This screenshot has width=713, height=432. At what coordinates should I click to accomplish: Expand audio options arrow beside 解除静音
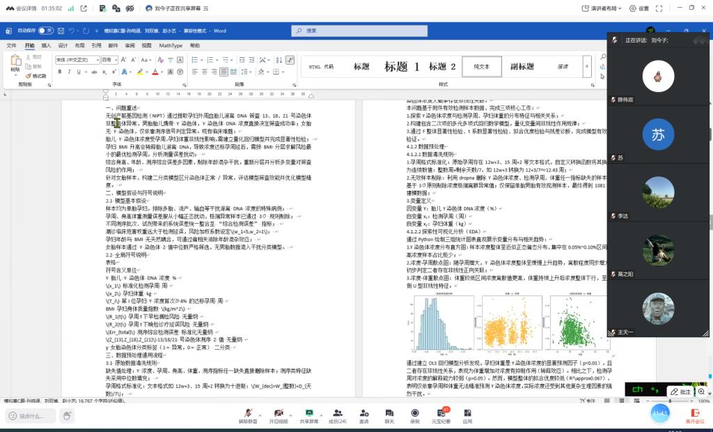coord(260,415)
